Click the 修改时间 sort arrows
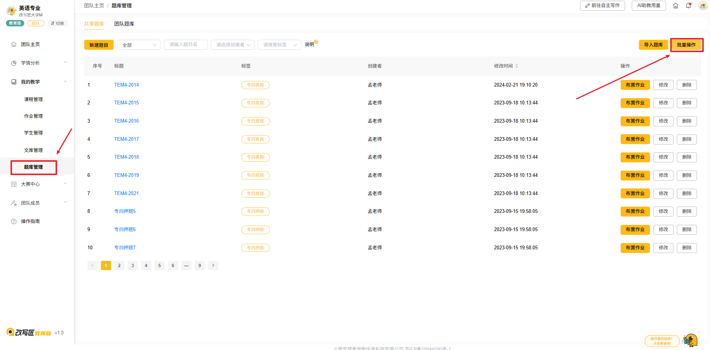The image size is (710, 350). [517, 66]
